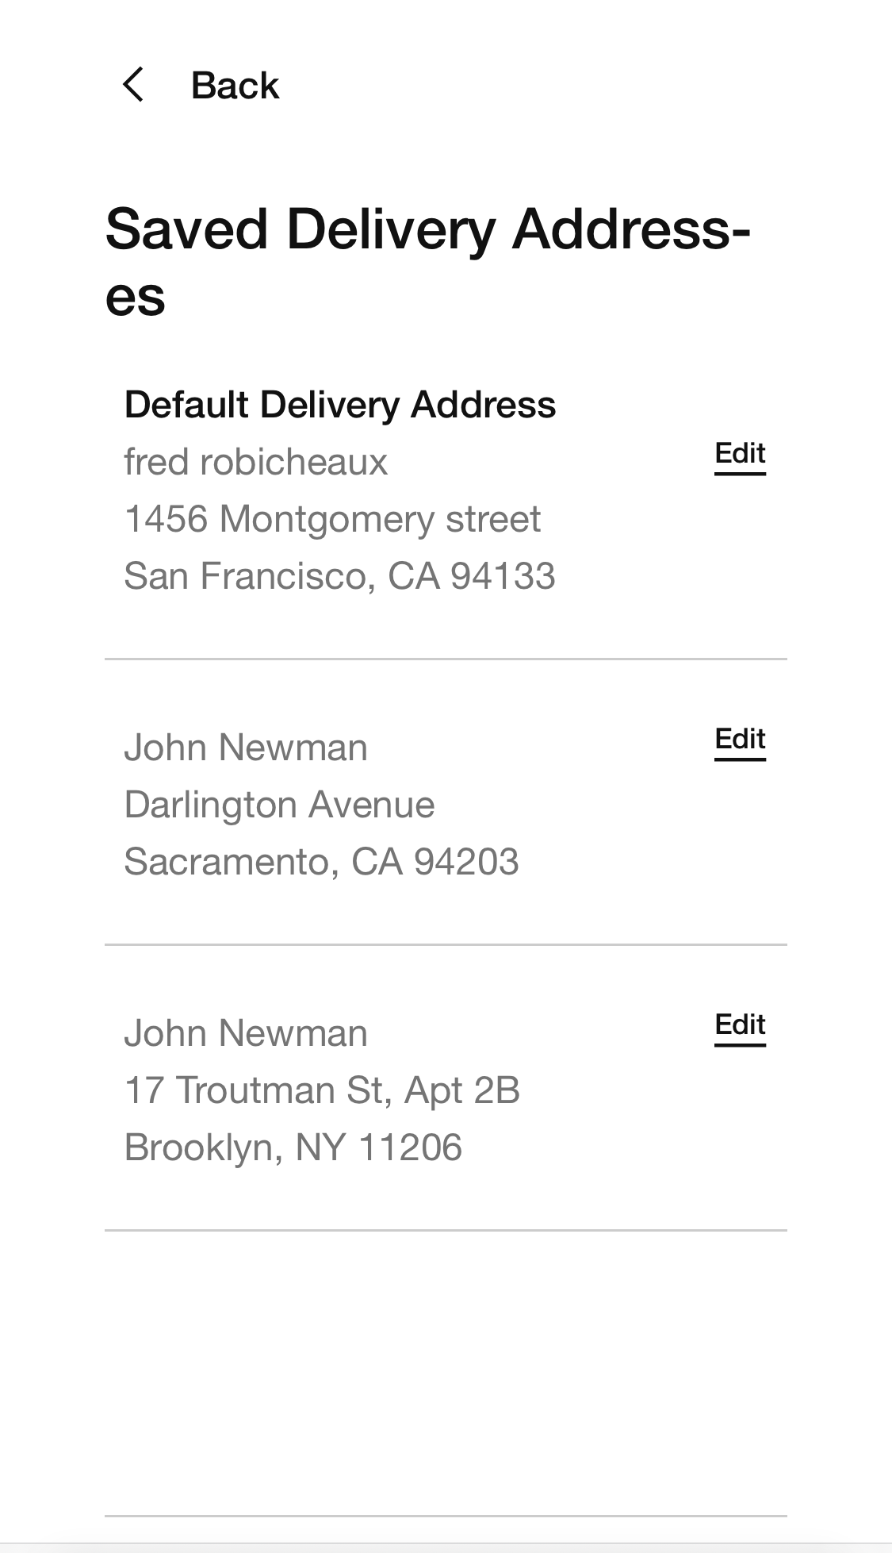This screenshot has height=1553, width=892.
Task: Edit the Default Delivery Address
Action: coord(739,453)
